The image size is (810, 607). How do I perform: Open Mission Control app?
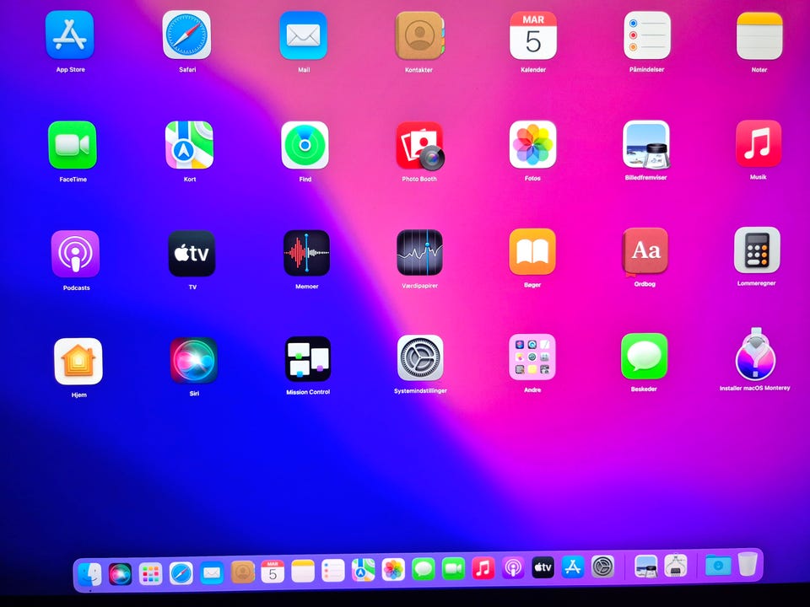point(308,359)
